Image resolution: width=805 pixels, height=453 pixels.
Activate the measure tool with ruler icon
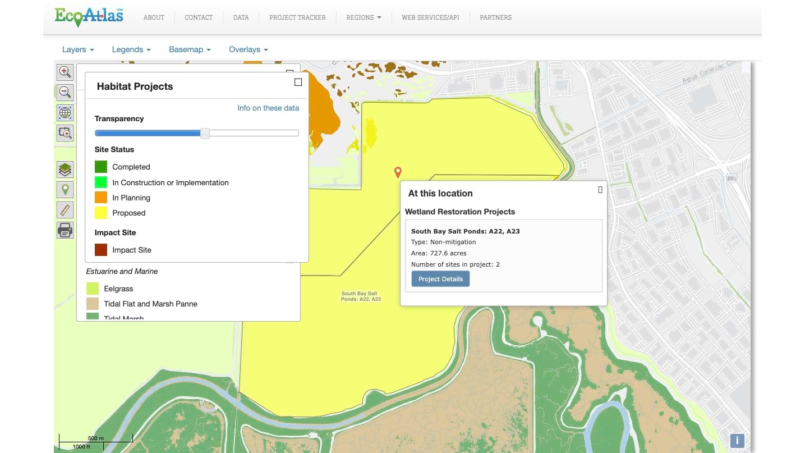click(x=65, y=209)
